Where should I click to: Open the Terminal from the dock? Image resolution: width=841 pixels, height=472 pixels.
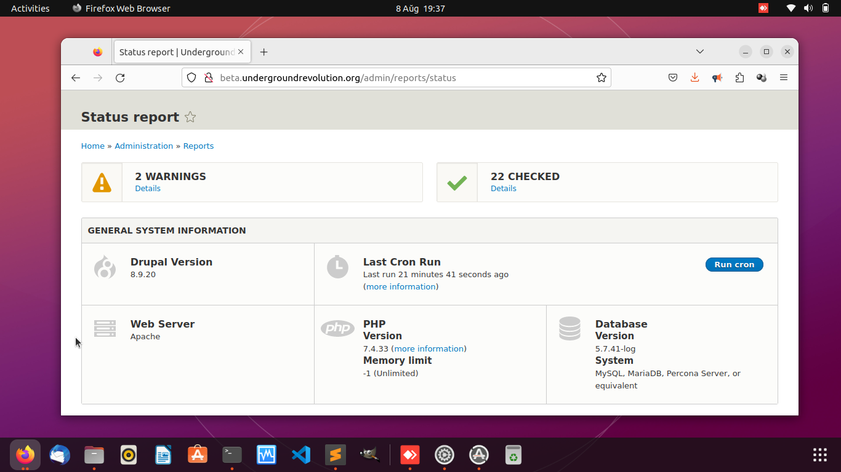(232, 455)
